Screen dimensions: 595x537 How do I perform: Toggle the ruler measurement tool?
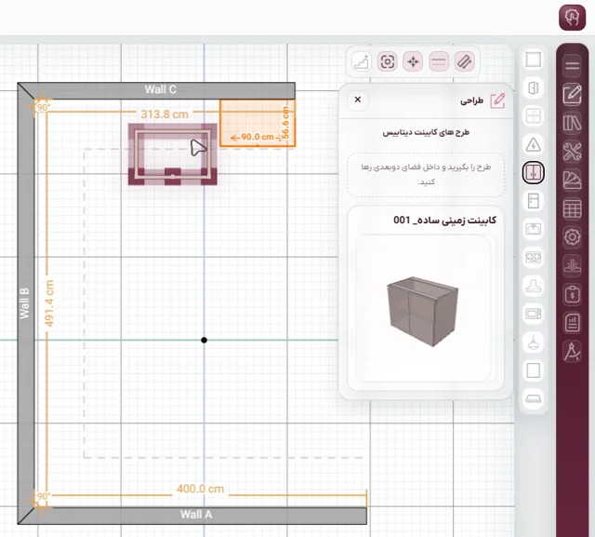tap(465, 61)
